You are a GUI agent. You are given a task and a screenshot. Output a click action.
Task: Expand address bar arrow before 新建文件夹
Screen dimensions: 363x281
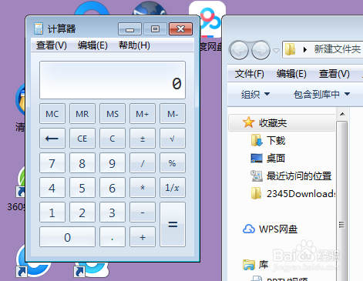coord(305,49)
